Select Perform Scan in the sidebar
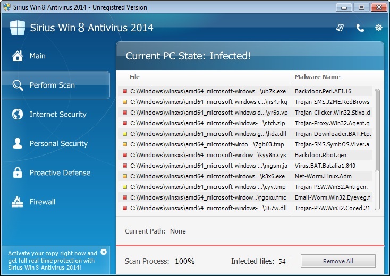Screen dimensions: 390x276 (55, 85)
